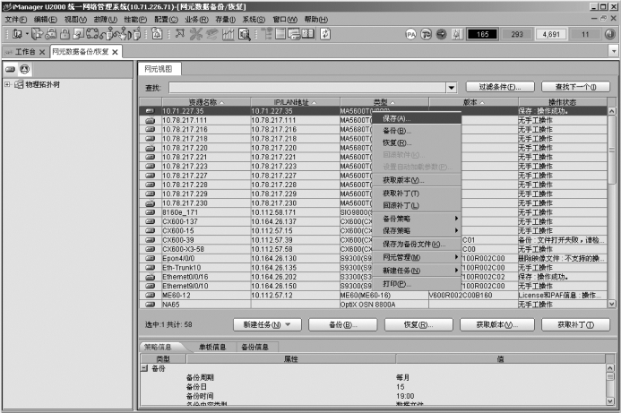Viewport: 621px width, 413px height.
Task: Click the alarm counter showing 293
Action: [517, 34]
